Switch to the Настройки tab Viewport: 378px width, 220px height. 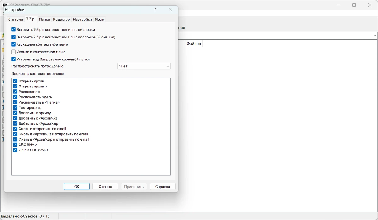tap(82, 20)
